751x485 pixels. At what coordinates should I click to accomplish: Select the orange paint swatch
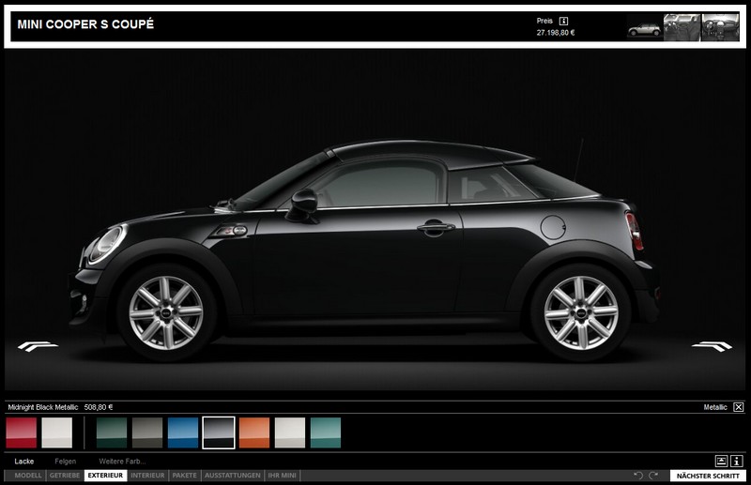254,432
